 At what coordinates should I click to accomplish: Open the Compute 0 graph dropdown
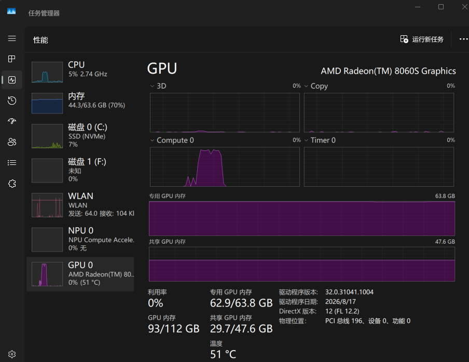tap(152, 140)
